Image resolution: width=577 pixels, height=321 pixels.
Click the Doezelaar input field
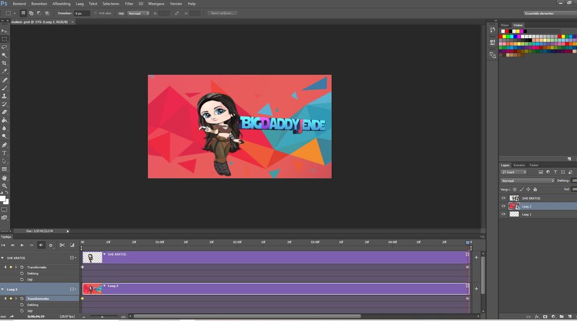[82, 13]
